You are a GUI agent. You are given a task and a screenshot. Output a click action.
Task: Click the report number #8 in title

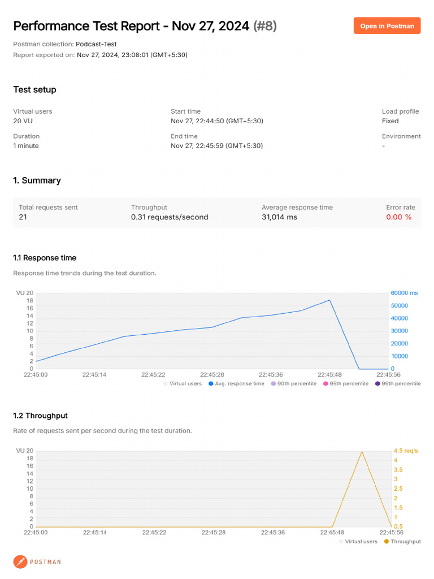pyautogui.click(x=264, y=26)
